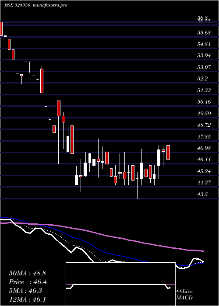
Task: Open the MACD inset panel
Action: [120, 284]
